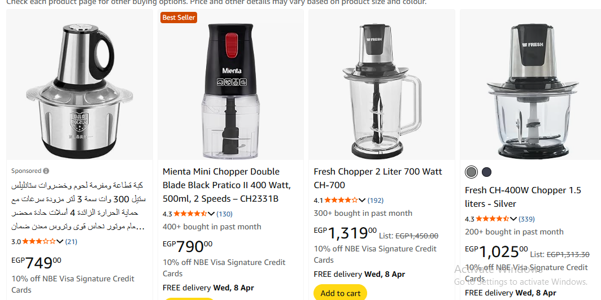The image size is (601, 300).
Task: Click the star rating of the Mienta Mini Chopper
Action: point(189,214)
